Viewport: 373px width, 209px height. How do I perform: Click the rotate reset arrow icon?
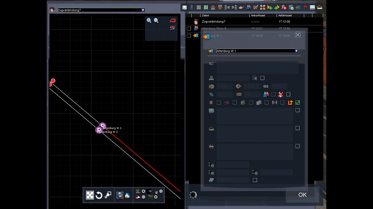click(x=99, y=195)
